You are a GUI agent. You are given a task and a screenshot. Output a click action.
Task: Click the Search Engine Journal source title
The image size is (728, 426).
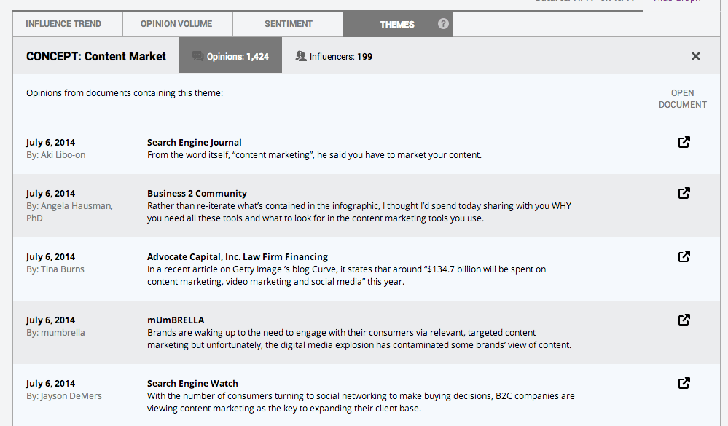(194, 142)
